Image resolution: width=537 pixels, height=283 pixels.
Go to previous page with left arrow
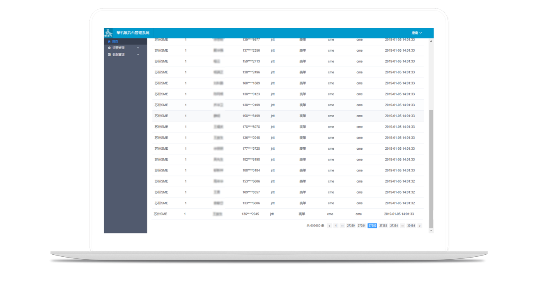(x=329, y=226)
